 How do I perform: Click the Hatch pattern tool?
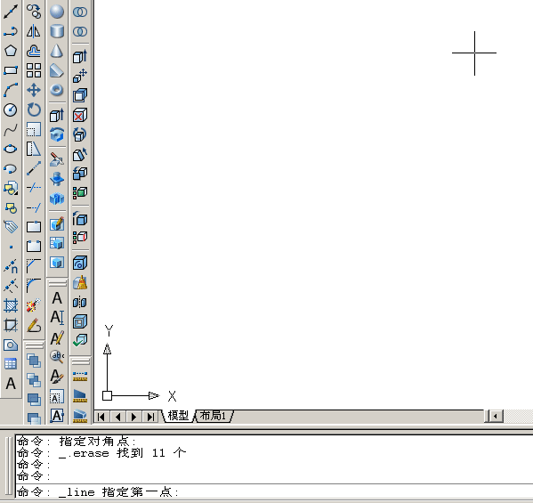[11, 305]
